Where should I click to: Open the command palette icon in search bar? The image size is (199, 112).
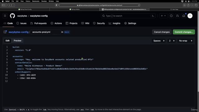pyautogui.click(x=153, y=16)
